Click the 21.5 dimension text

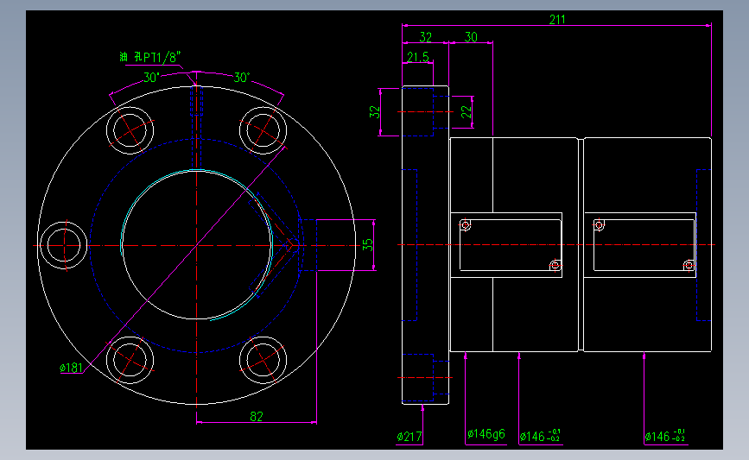pos(418,57)
